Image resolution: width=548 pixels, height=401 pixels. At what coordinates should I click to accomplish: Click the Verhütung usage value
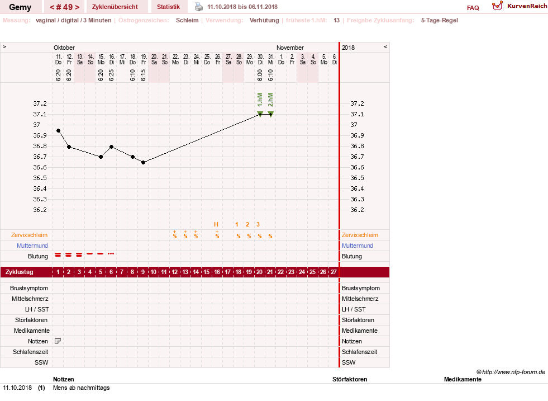pos(264,20)
